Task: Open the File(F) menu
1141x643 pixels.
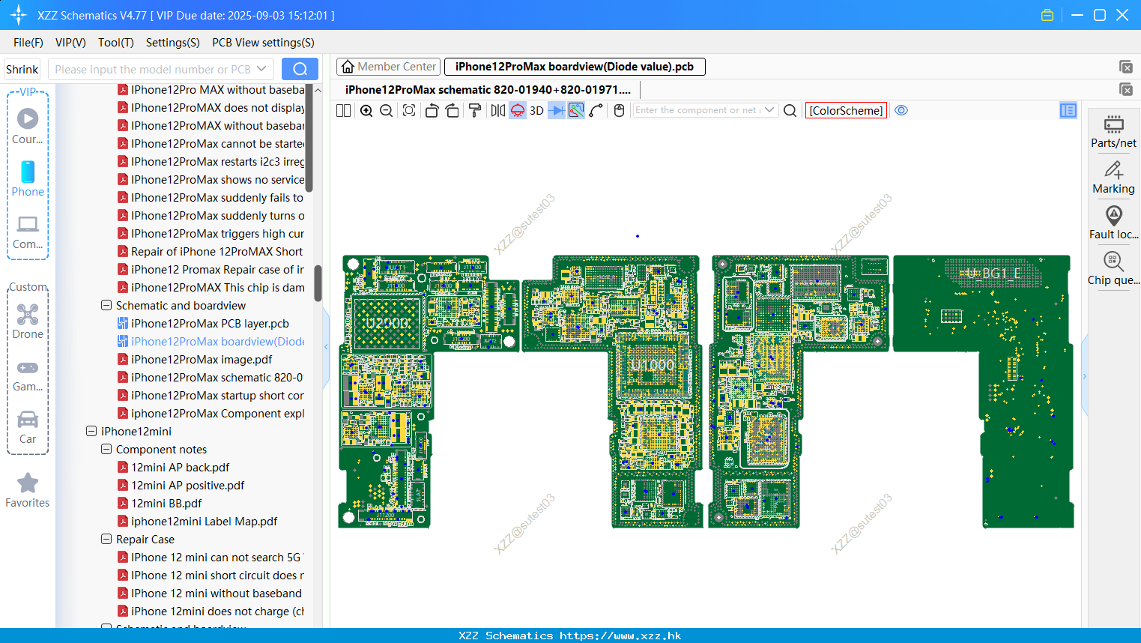Action: [28, 43]
